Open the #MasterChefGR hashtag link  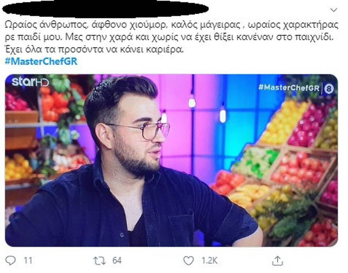pos(41,61)
